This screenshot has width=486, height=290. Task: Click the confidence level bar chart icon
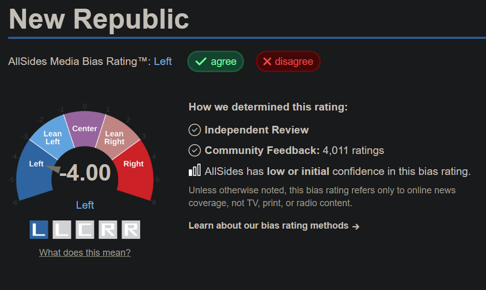point(194,170)
